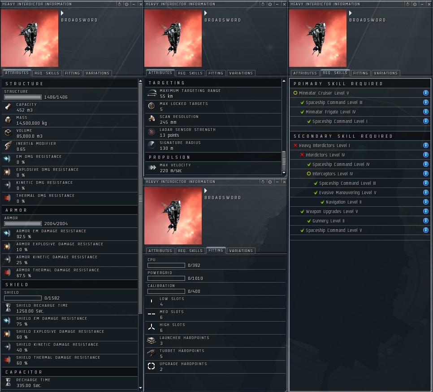Toggle the pin icon on the Structure attributes window

point(119,4)
